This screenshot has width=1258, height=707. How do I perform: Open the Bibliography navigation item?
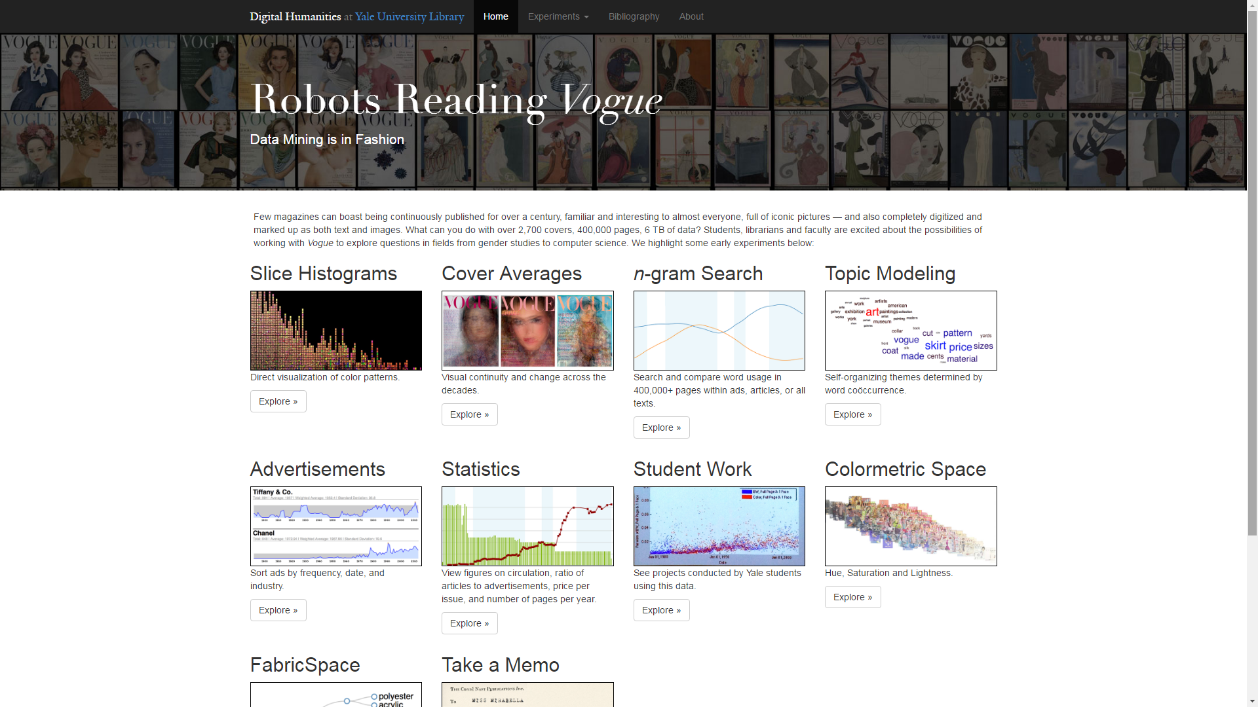pyautogui.click(x=634, y=16)
